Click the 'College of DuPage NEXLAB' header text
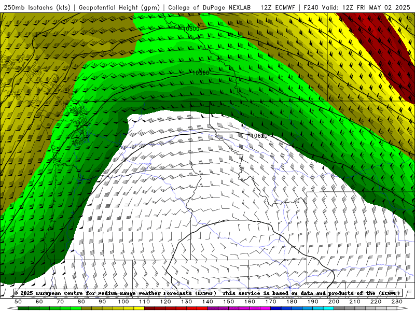The width and height of the screenshot is (415, 311). coord(209,7)
